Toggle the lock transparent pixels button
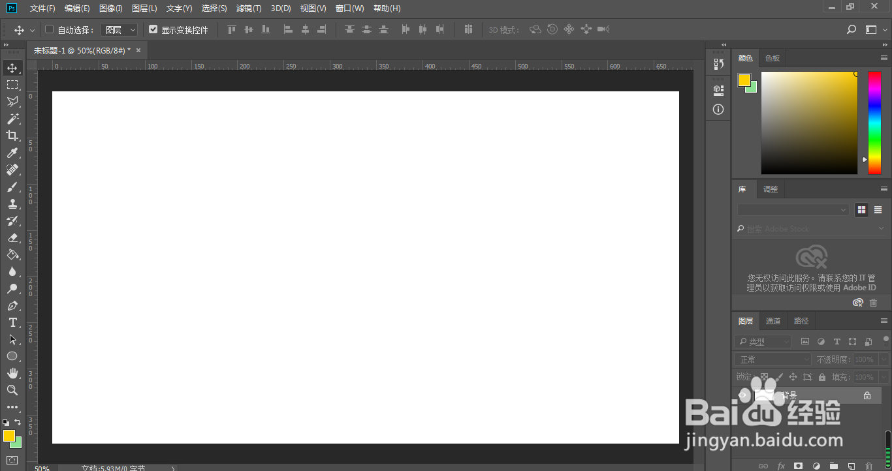Viewport: 892px width, 471px height. pos(764,377)
